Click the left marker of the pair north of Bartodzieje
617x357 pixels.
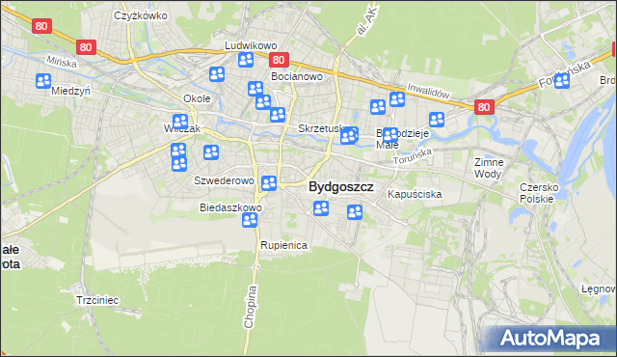coord(378,107)
